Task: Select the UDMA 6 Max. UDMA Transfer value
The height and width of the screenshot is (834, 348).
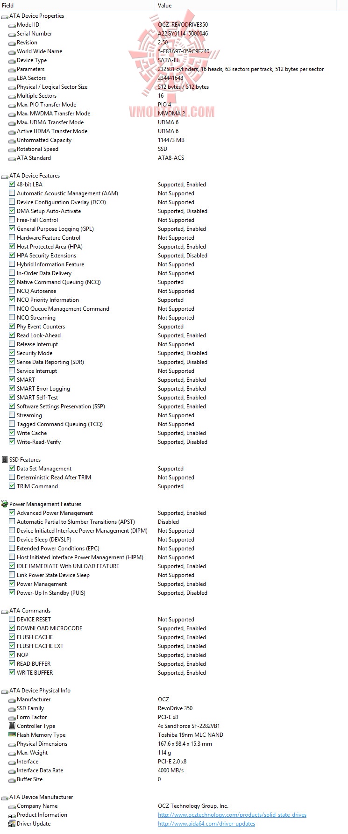Action: pyautogui.click(x=168, y=122)
